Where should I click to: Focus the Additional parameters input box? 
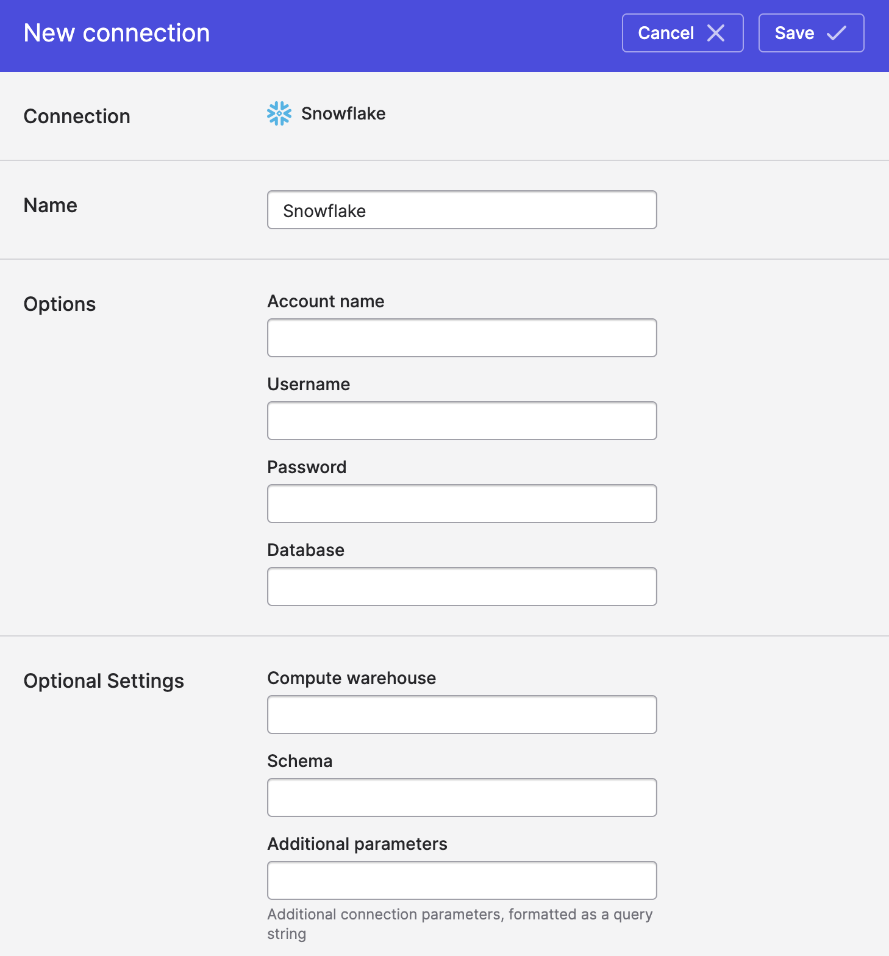pyautogui.click(x=462, y=880)
